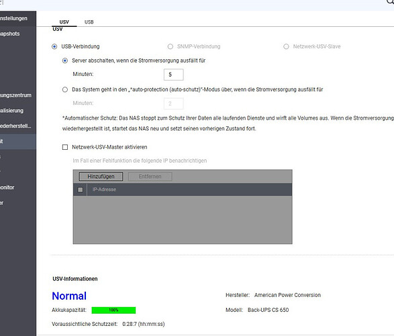The height and width of the screenshot is (336, 394).
Task: Switch to the USV tab
Action: pos(64,22)
